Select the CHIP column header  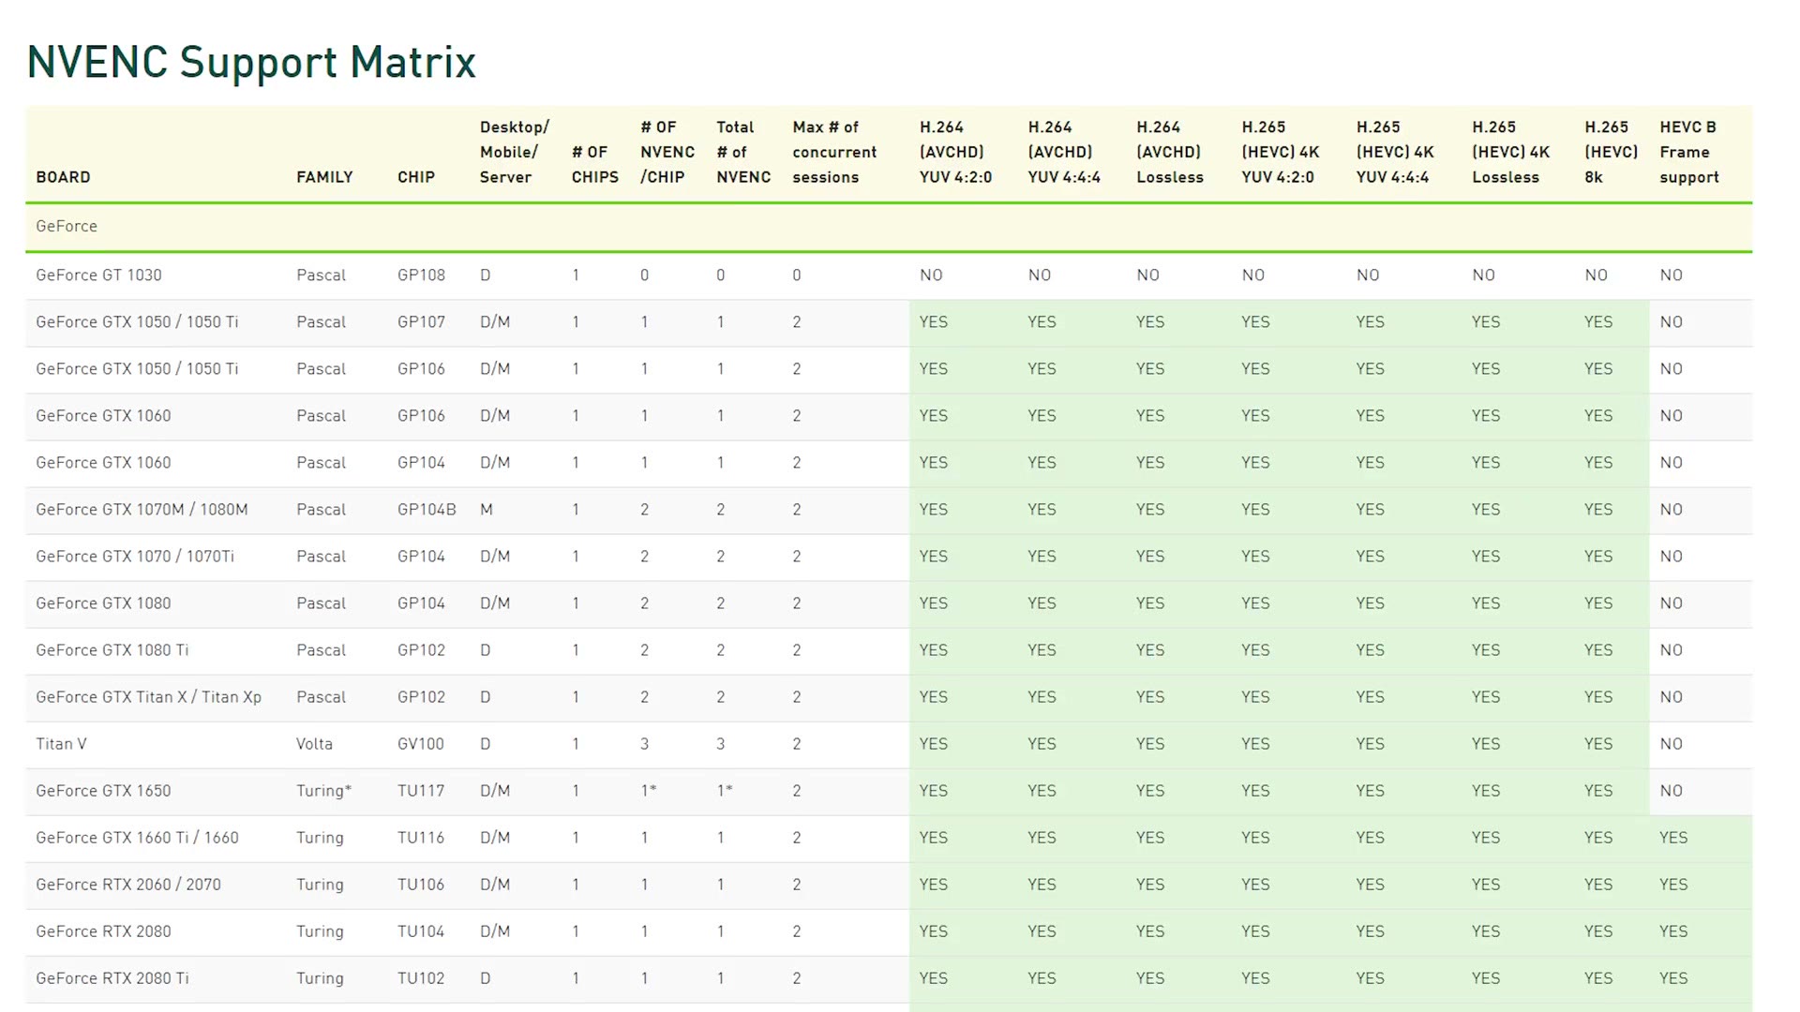(x=415, y=177)
